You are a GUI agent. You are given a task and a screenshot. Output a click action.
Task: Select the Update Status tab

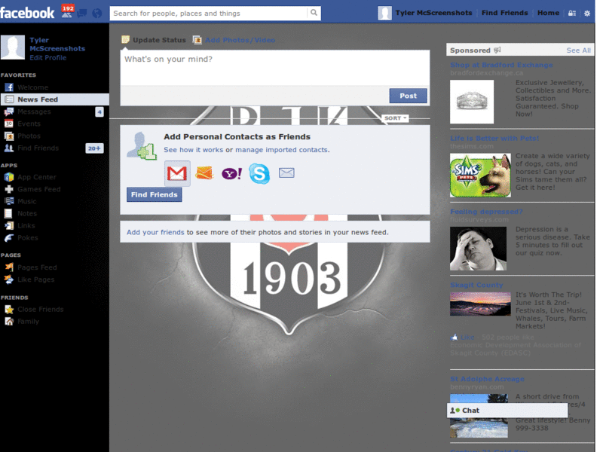154,40
